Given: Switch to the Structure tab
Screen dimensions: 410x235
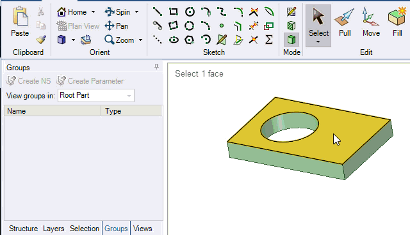Looking at the screenshot, I should pyautogui.click(x=23, y=229).
